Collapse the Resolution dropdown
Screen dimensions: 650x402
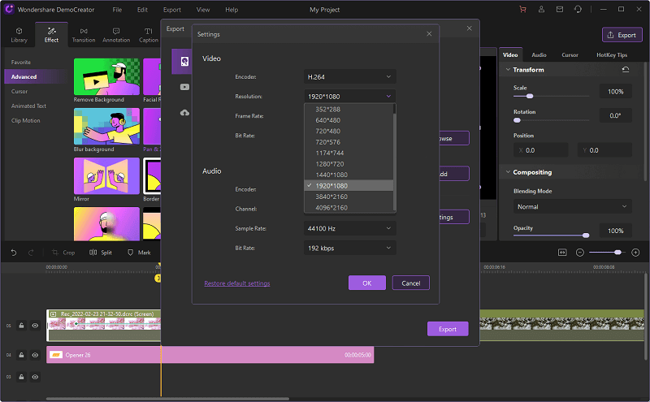click(x=350, y=96)
